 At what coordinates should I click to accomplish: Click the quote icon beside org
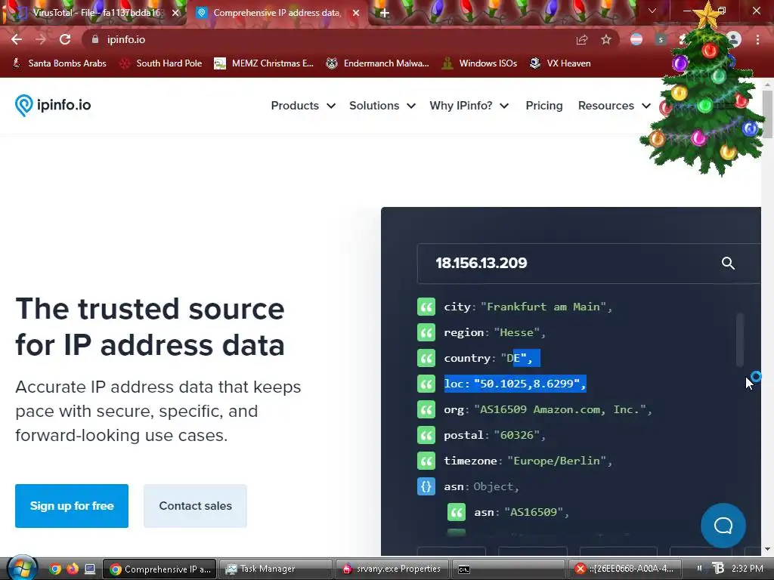[426, 409]
